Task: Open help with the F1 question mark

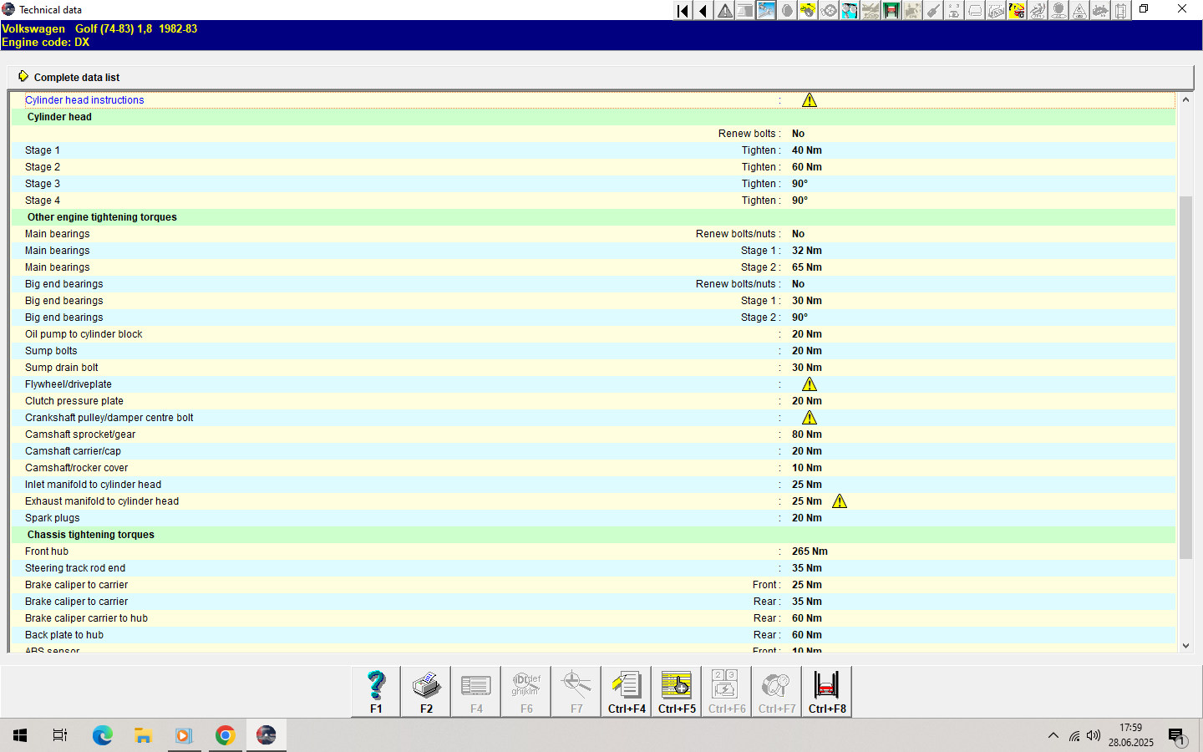Action: 376,692
